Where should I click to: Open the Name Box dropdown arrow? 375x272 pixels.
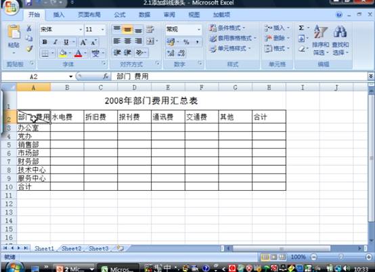pos(71,76)
